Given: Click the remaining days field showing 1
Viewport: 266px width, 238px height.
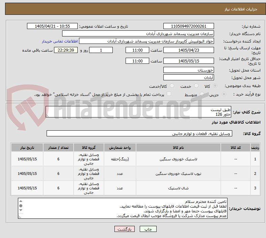Looking at the screenshot, I should click(x=101, y=50).
